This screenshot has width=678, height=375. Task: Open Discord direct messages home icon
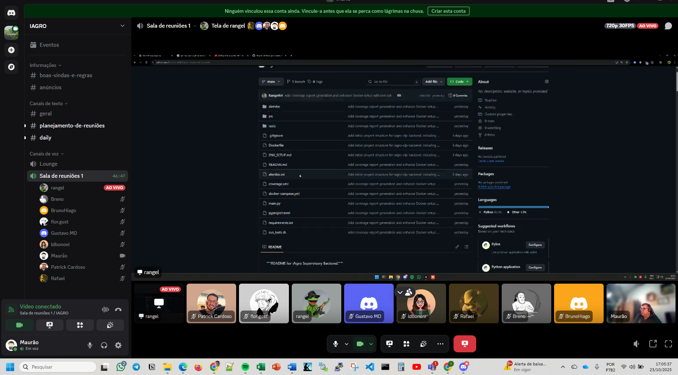pyautogui.click(x=11, y=13)
